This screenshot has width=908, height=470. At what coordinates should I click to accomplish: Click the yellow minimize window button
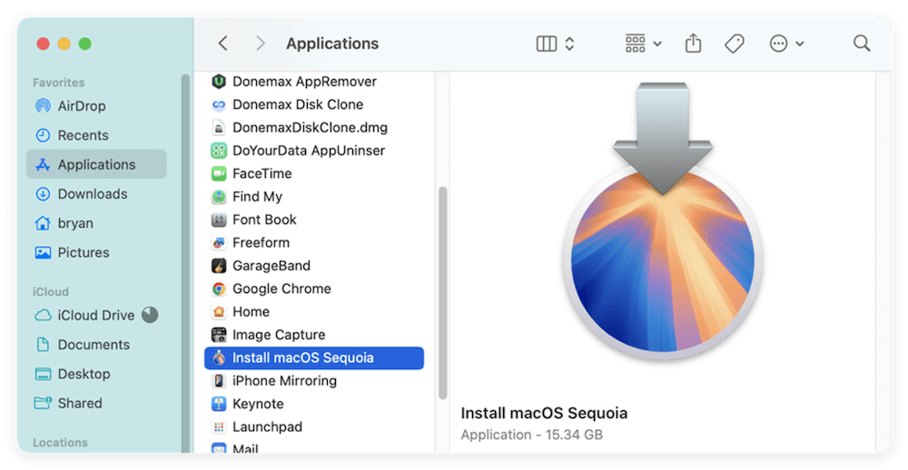tap(64, 44)
